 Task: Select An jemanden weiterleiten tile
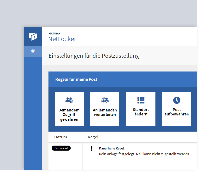[105, 109]
